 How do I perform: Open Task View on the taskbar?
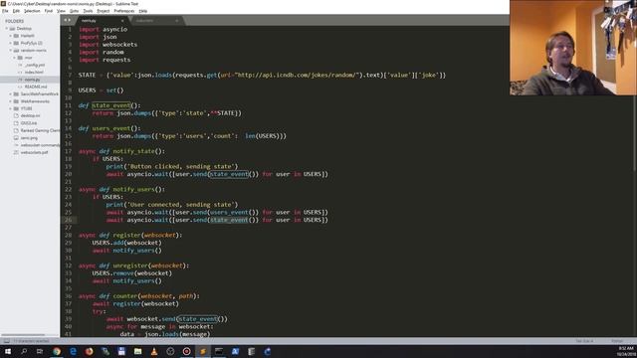point(40,351)
